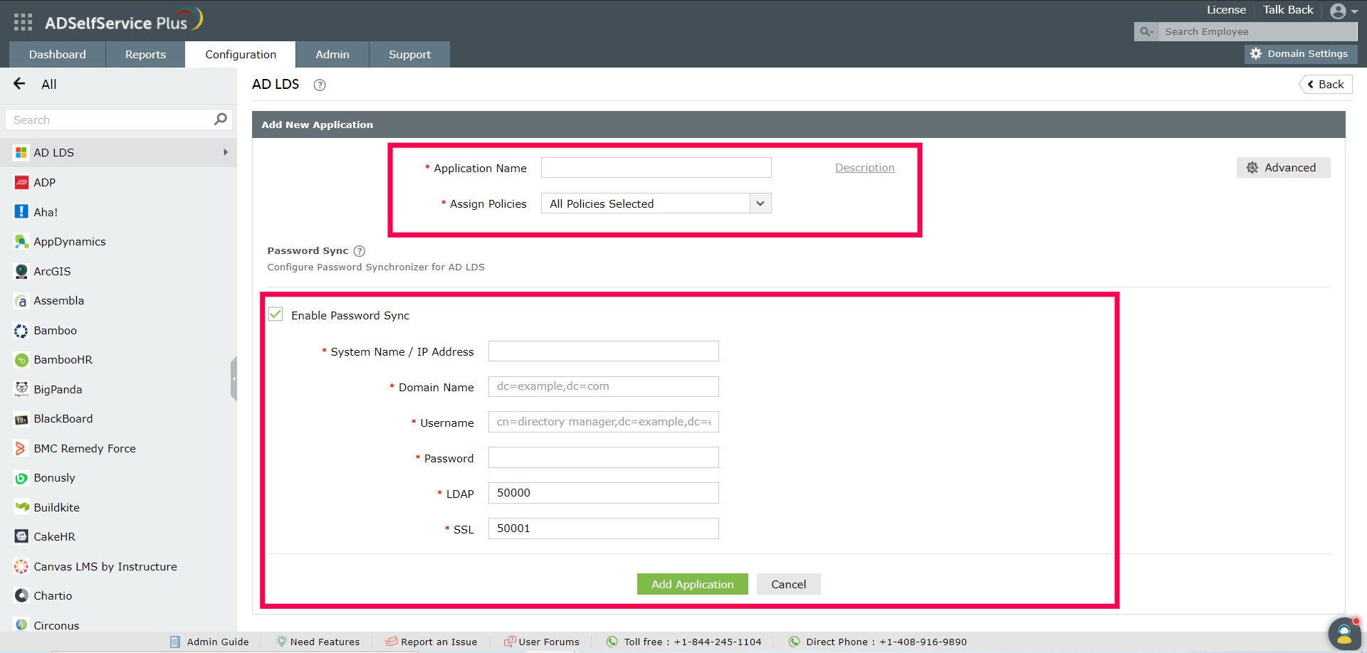Switch to the Dashboard tab
1367x653 pixels.
[58, 55]
